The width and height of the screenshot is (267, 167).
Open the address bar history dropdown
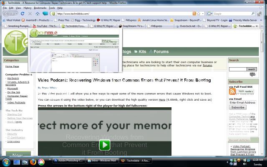pyautogui.click(x=203, y=14)
